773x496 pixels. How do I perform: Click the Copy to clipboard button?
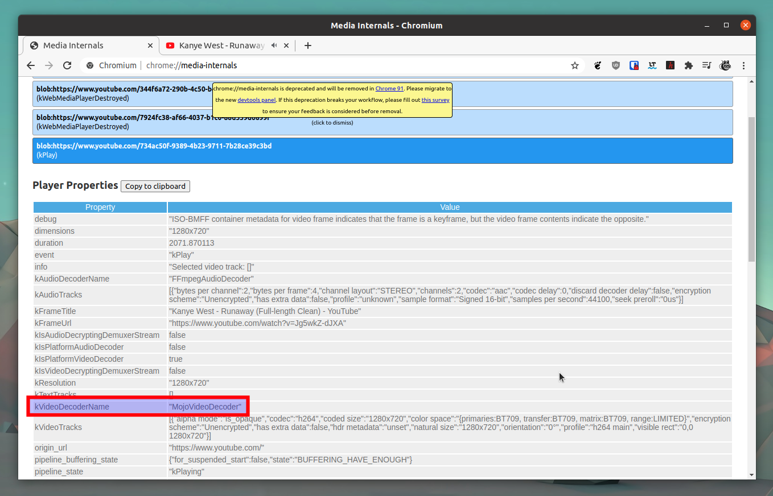pyautogui.click(x=155, y=186)
